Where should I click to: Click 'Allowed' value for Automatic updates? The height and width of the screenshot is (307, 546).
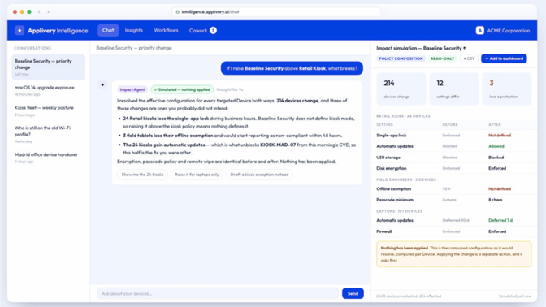(x=496, y=146)
